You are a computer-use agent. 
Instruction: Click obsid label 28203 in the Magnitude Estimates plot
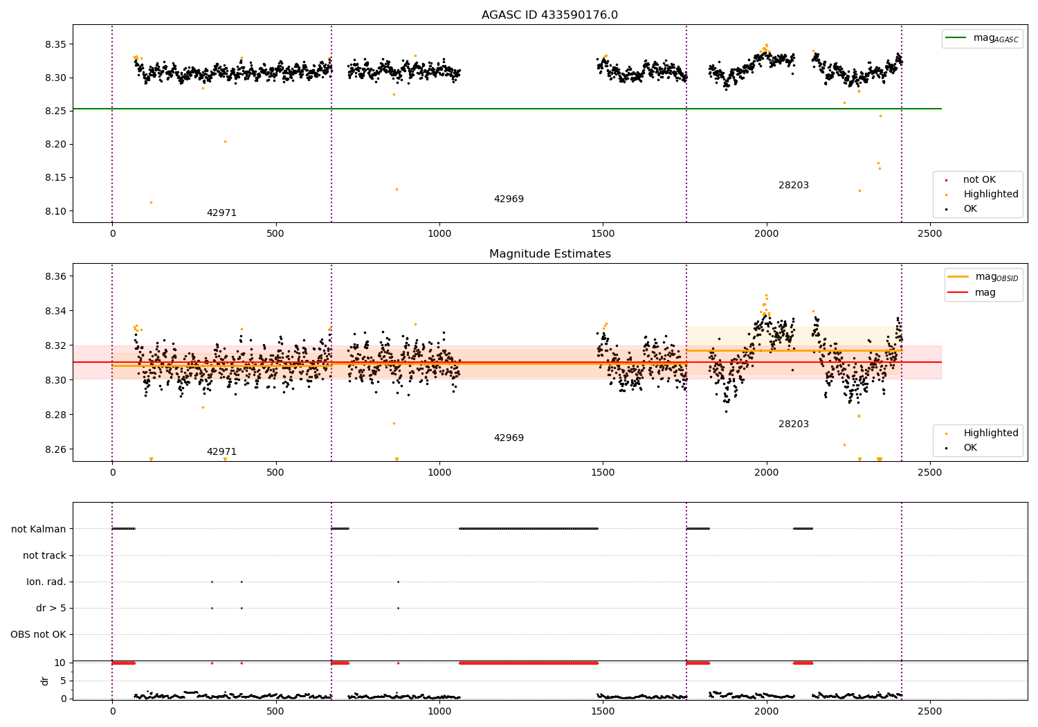(x=794, y=424)
